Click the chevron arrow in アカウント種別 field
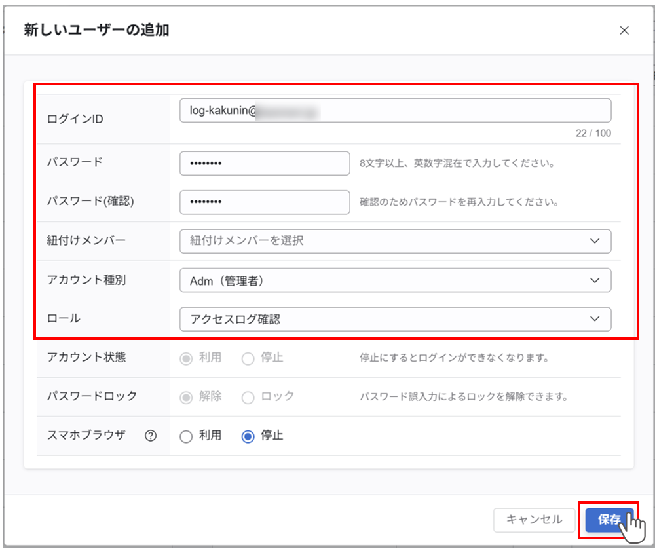 (595, 280)
